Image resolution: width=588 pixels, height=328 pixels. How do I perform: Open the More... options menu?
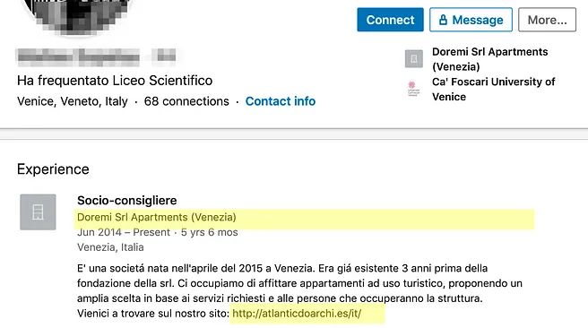(547, 20)
